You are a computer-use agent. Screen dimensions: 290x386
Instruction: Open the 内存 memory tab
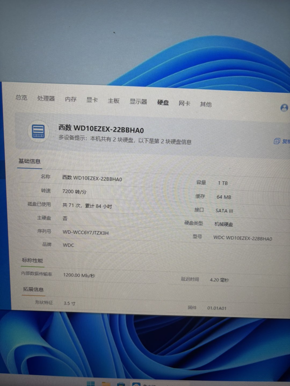pos(71,99)
